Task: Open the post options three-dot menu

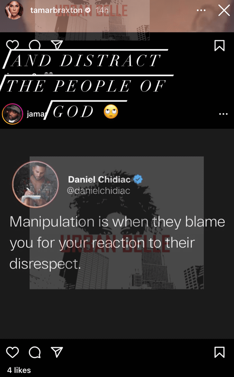Action: tap(223, 114)
